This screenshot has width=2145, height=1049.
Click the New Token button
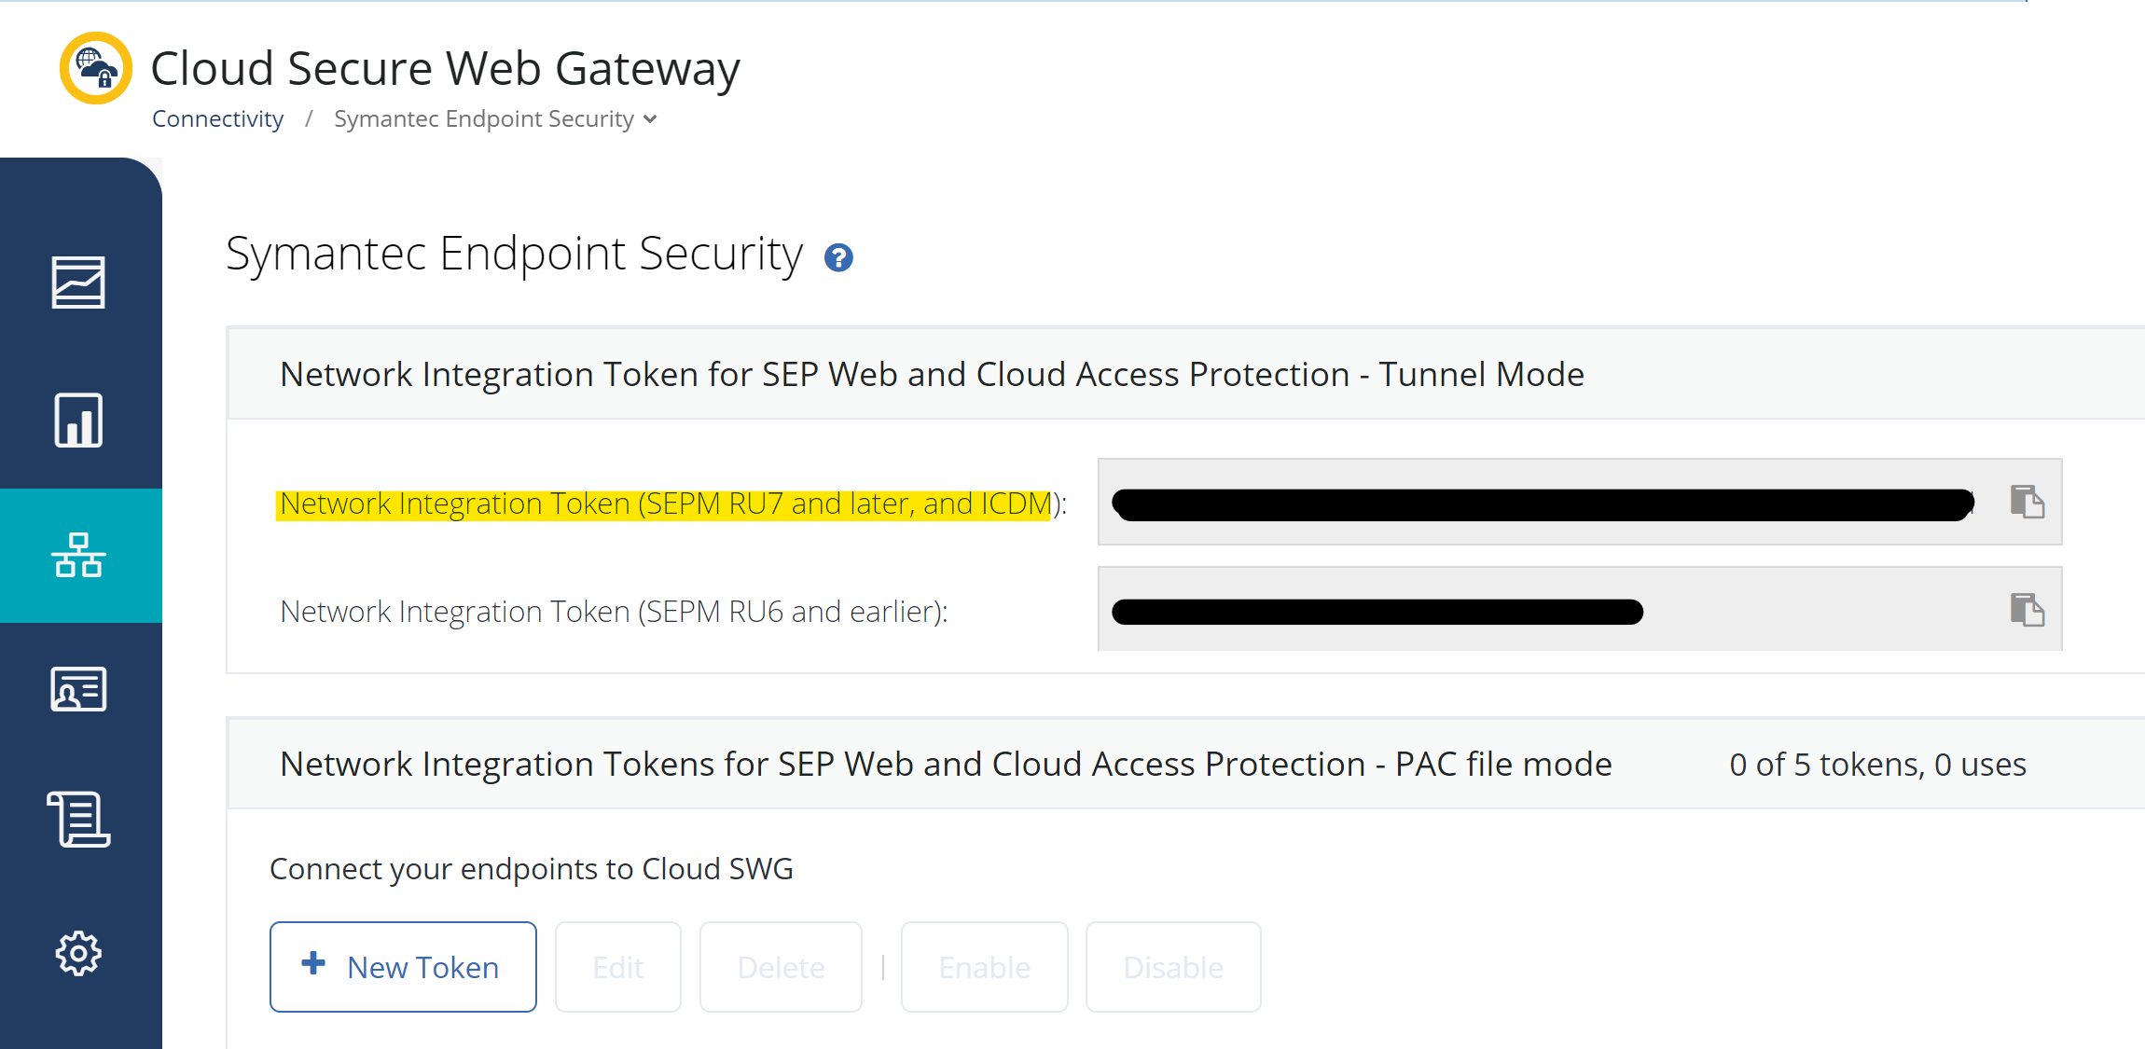(403, 967)
